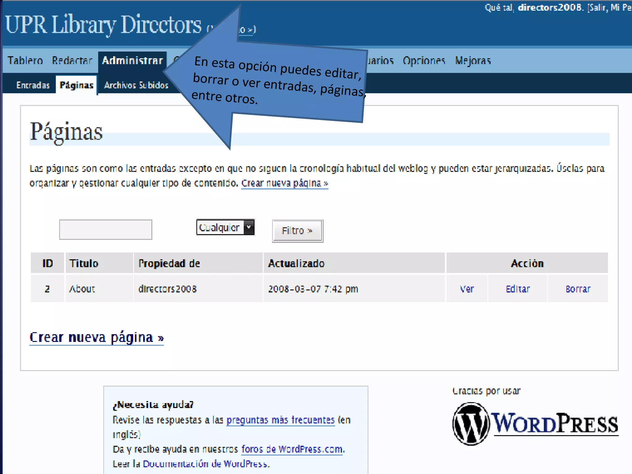The image size is (632, 474).
Task: Switch to the Redactar tab
Action: pyautogui.click(x=72, y=60)
